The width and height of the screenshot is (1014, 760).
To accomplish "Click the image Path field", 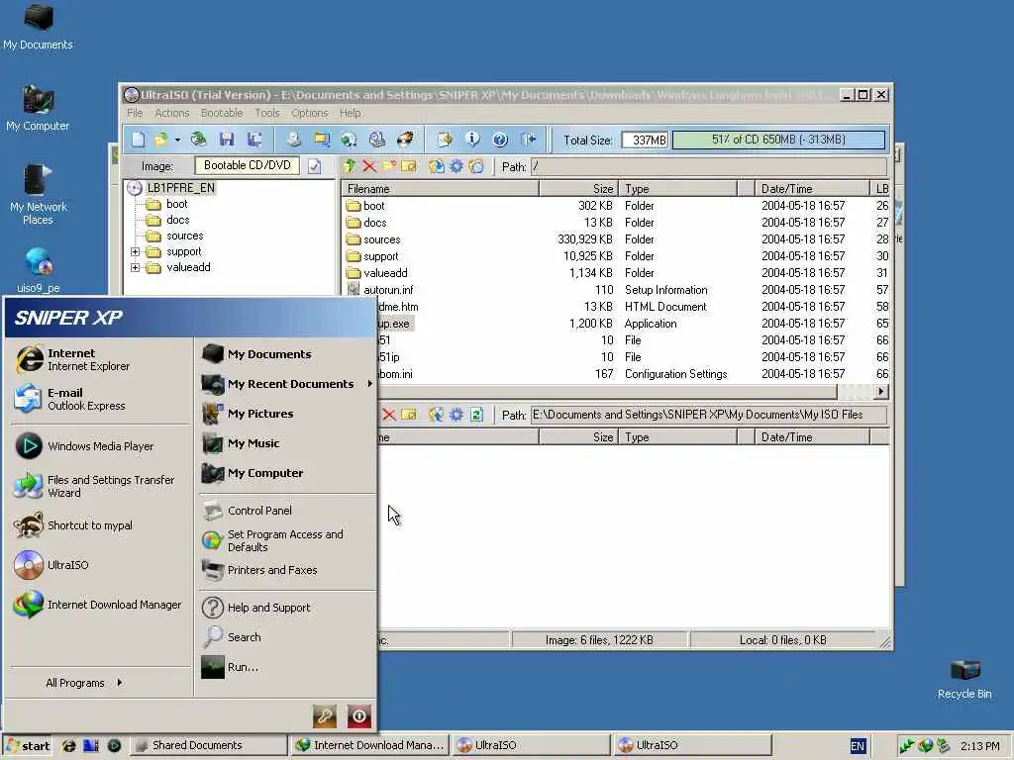I will coord(708,166).
